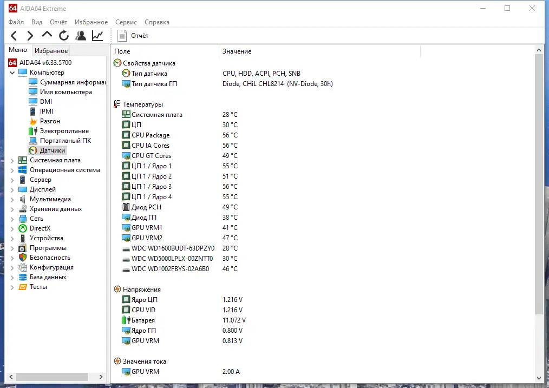Click the Поле column header
549x388 pixels.
click(122, 51)
